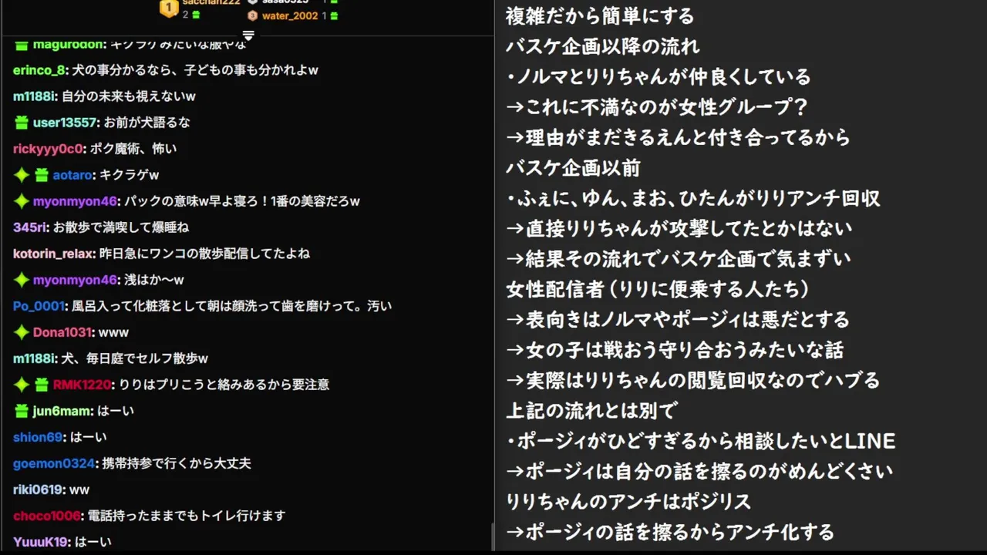Screen dimensions: 987x555
Task: Click the note line 'バスケ企画以降の流れ'
Action: pyautogui.click(x=602, y=46)
